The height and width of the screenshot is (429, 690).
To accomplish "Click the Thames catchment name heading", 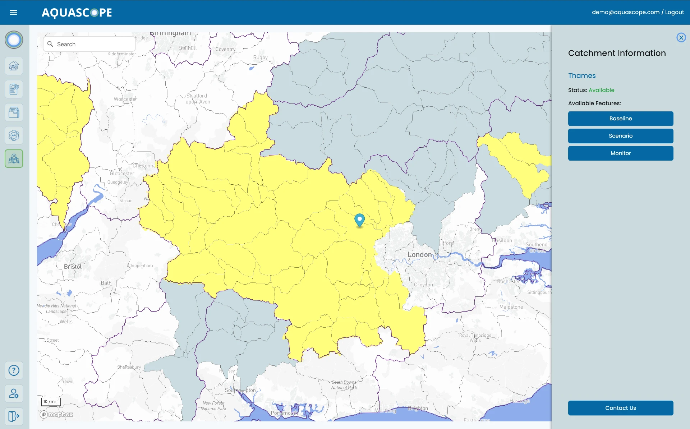I will coord(582,75).
